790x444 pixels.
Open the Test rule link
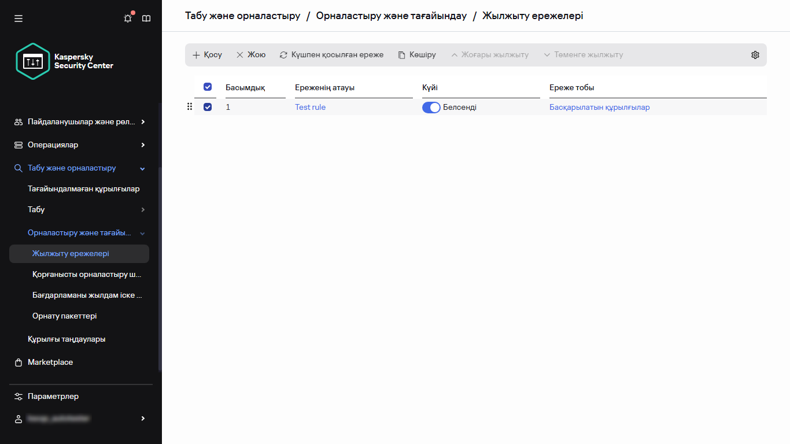click(310, 107)
